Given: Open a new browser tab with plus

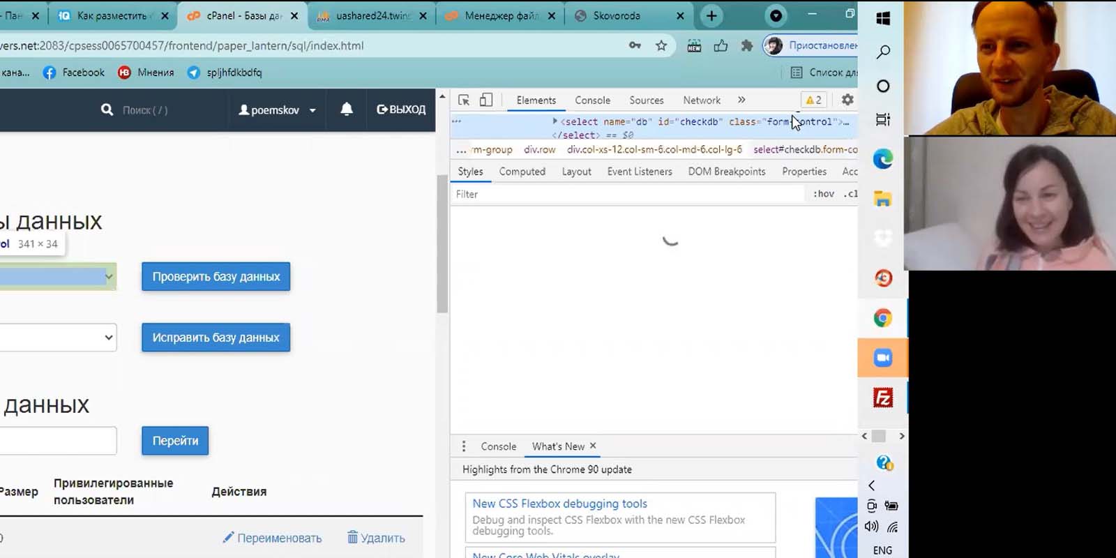Looking at the screenshot, I should 711,15.
